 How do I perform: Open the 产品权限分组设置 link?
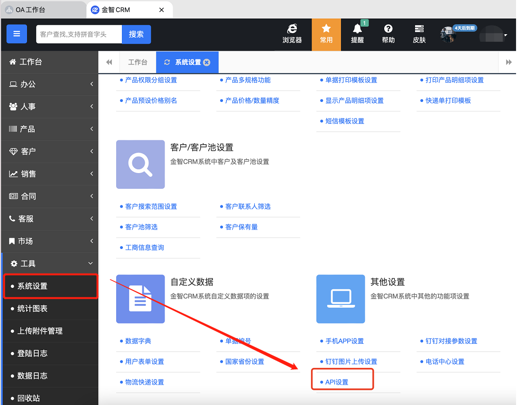tap(151, 80)
